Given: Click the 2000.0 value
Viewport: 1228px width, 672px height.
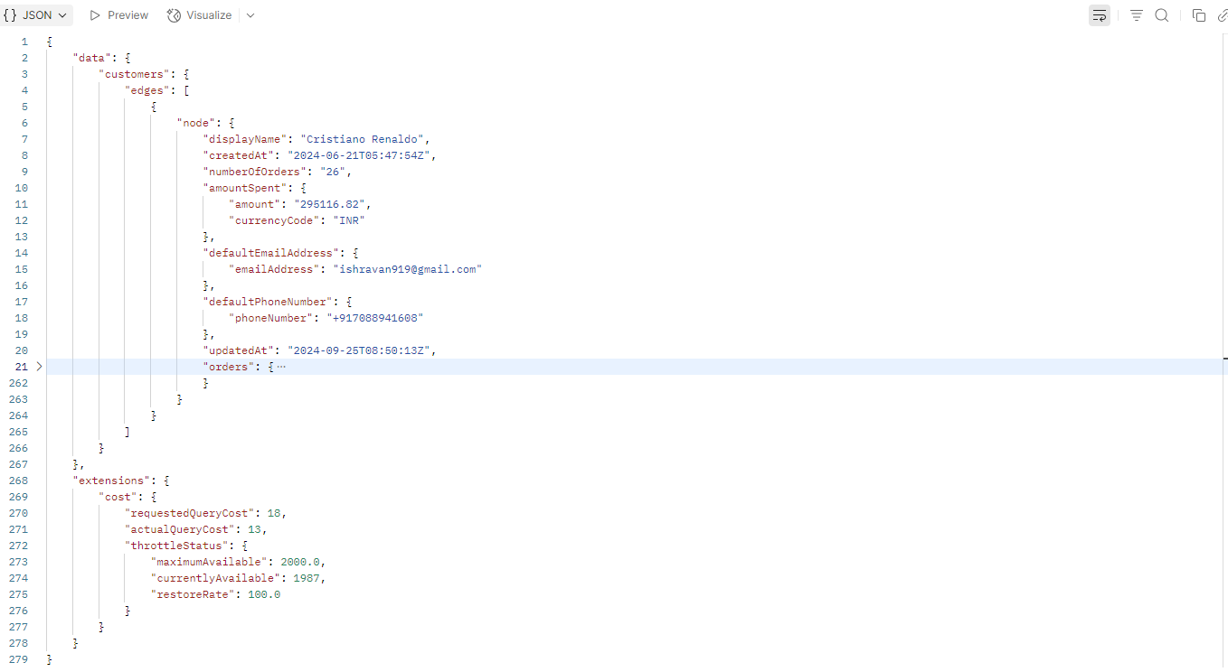Looking at the screenshot, I should point(300,562).
